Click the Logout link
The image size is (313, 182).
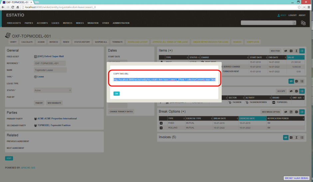pos(292,15)
